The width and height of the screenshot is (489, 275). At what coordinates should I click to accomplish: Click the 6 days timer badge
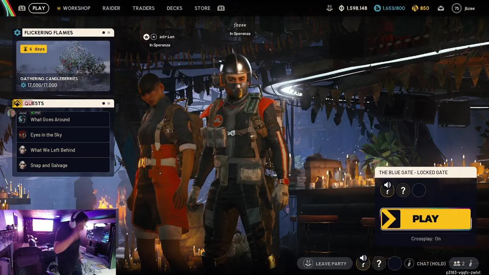(x=34, y=49)
